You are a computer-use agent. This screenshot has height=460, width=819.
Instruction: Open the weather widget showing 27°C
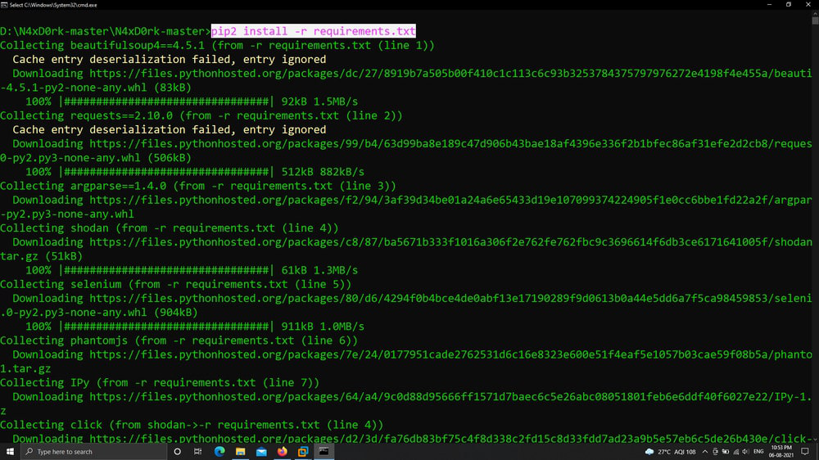pyautogui.click(x=671, y=452)
